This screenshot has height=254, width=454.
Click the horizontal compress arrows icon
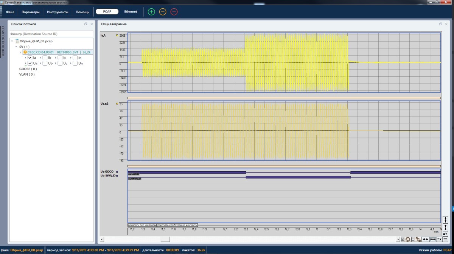pyautogui.click(x=426, y=239)
